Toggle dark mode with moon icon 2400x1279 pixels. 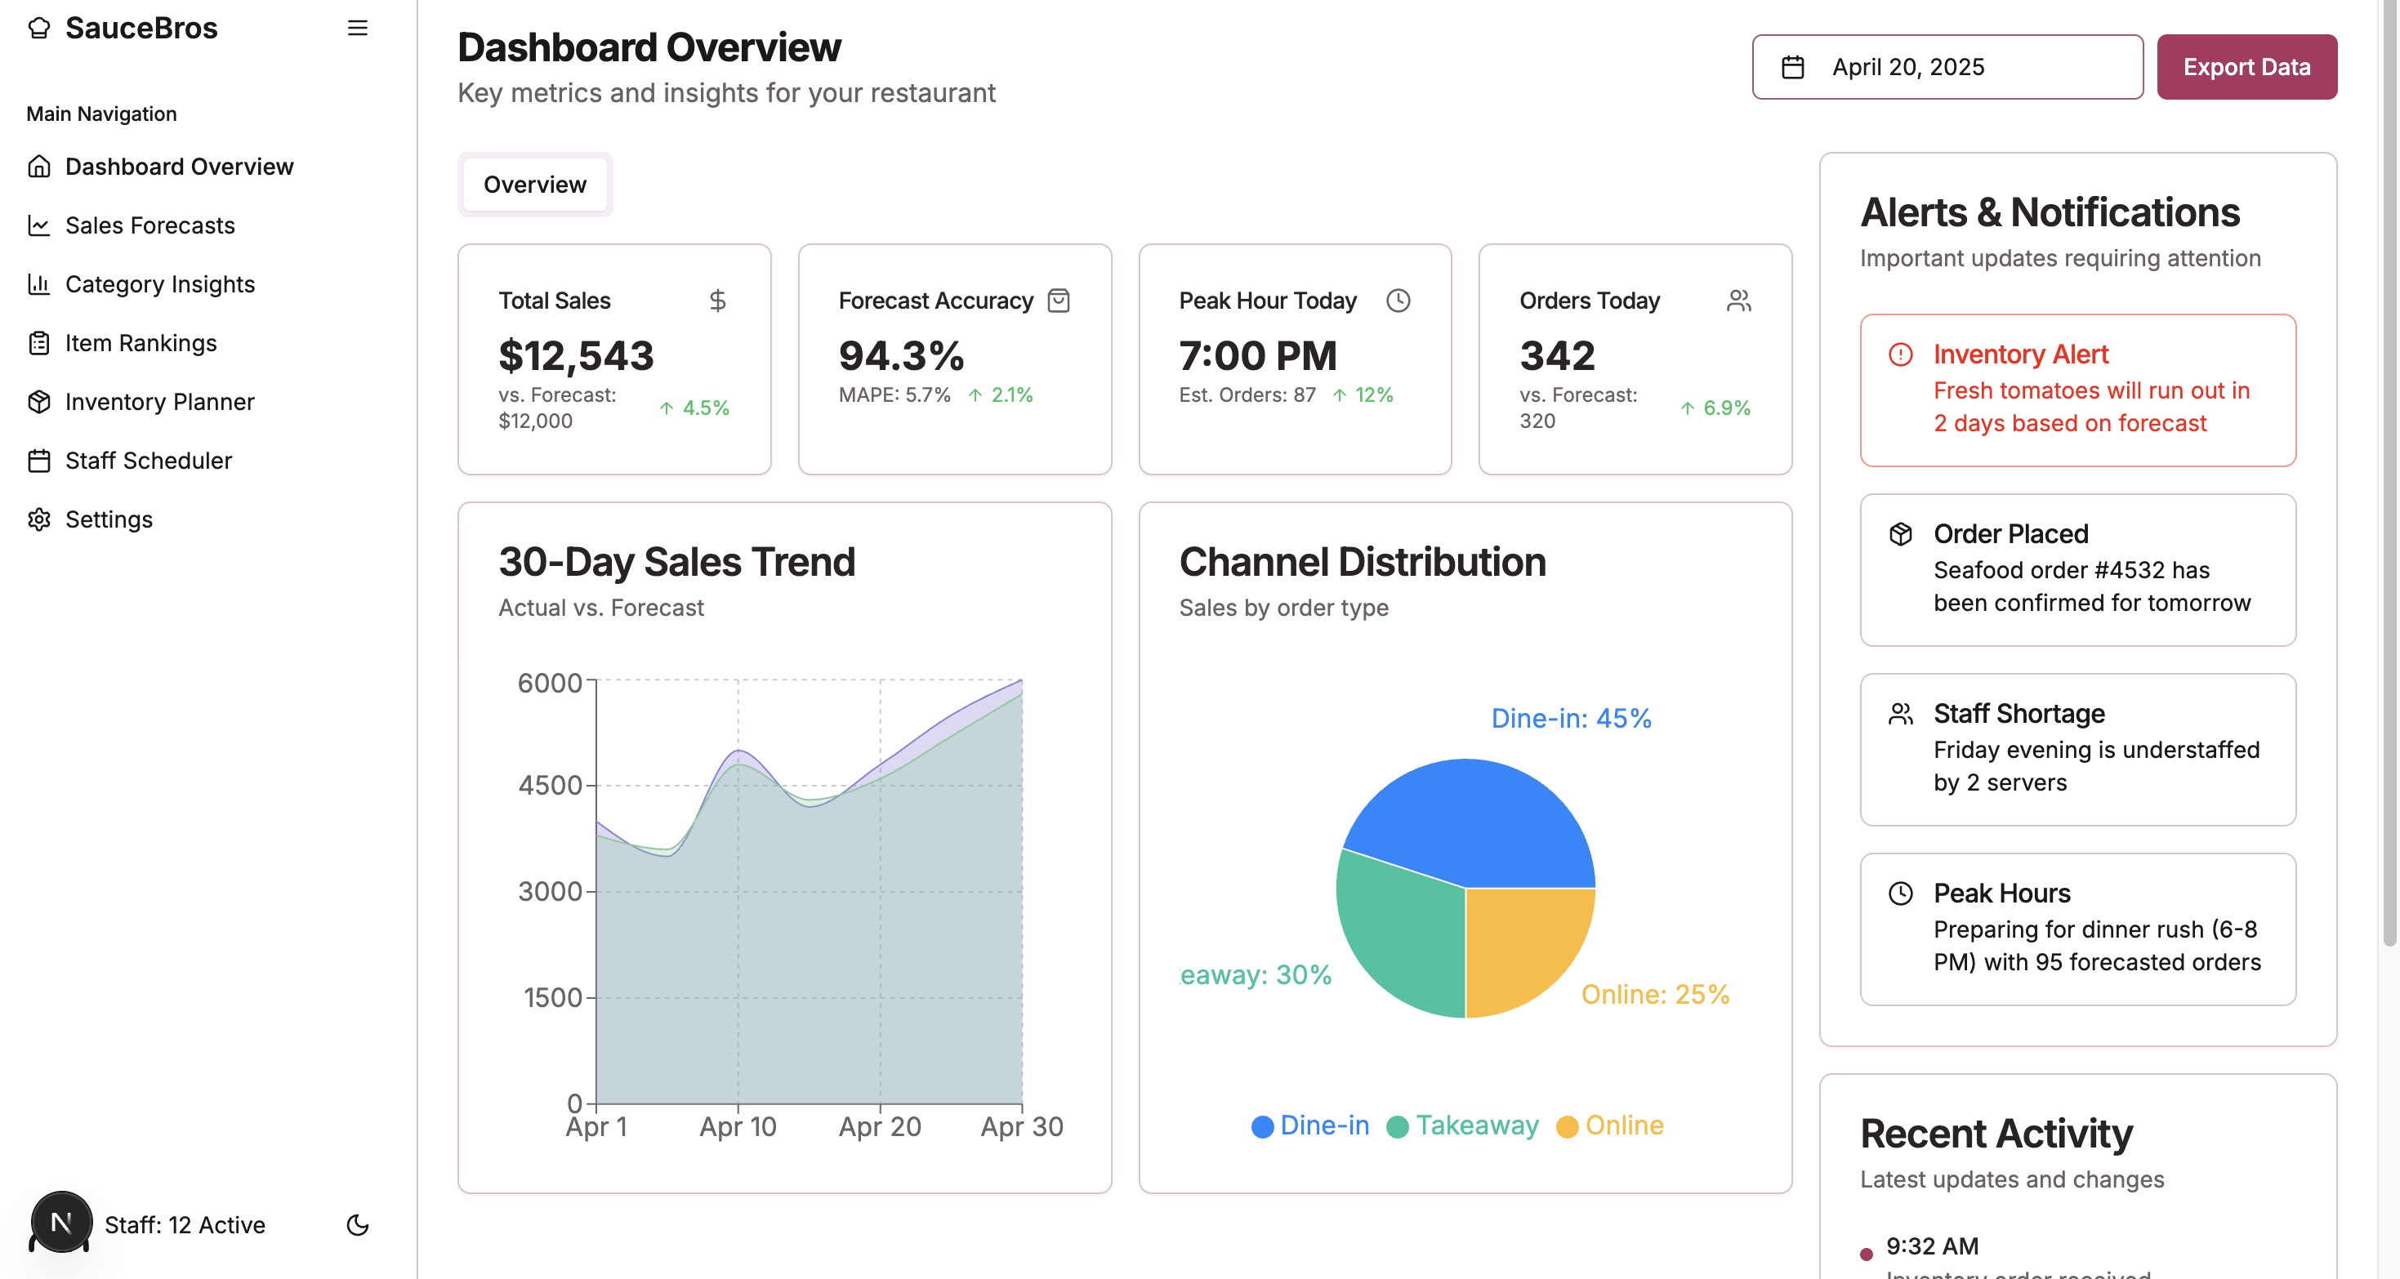click(358, 1225)
